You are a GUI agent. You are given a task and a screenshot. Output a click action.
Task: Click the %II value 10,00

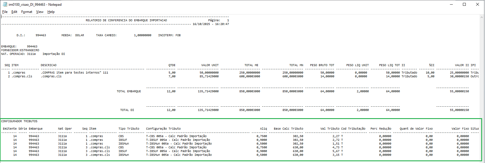coord(430,73)
